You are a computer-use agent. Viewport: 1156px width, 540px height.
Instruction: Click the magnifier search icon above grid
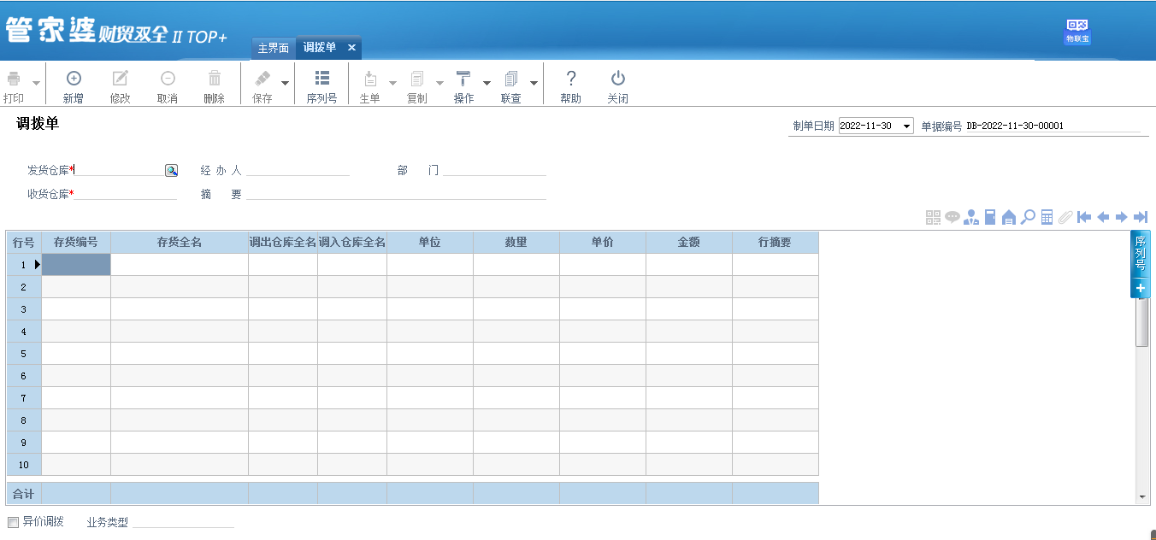[x=1028, y=217]
